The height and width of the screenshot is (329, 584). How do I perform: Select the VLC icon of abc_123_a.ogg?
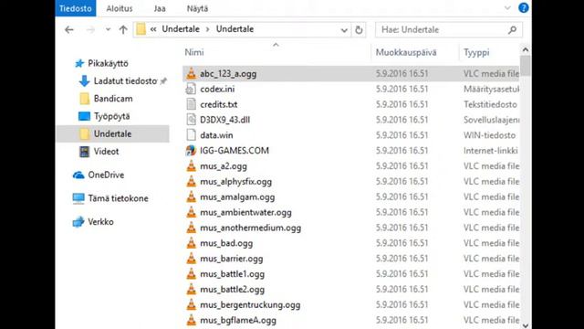point(191,73)
